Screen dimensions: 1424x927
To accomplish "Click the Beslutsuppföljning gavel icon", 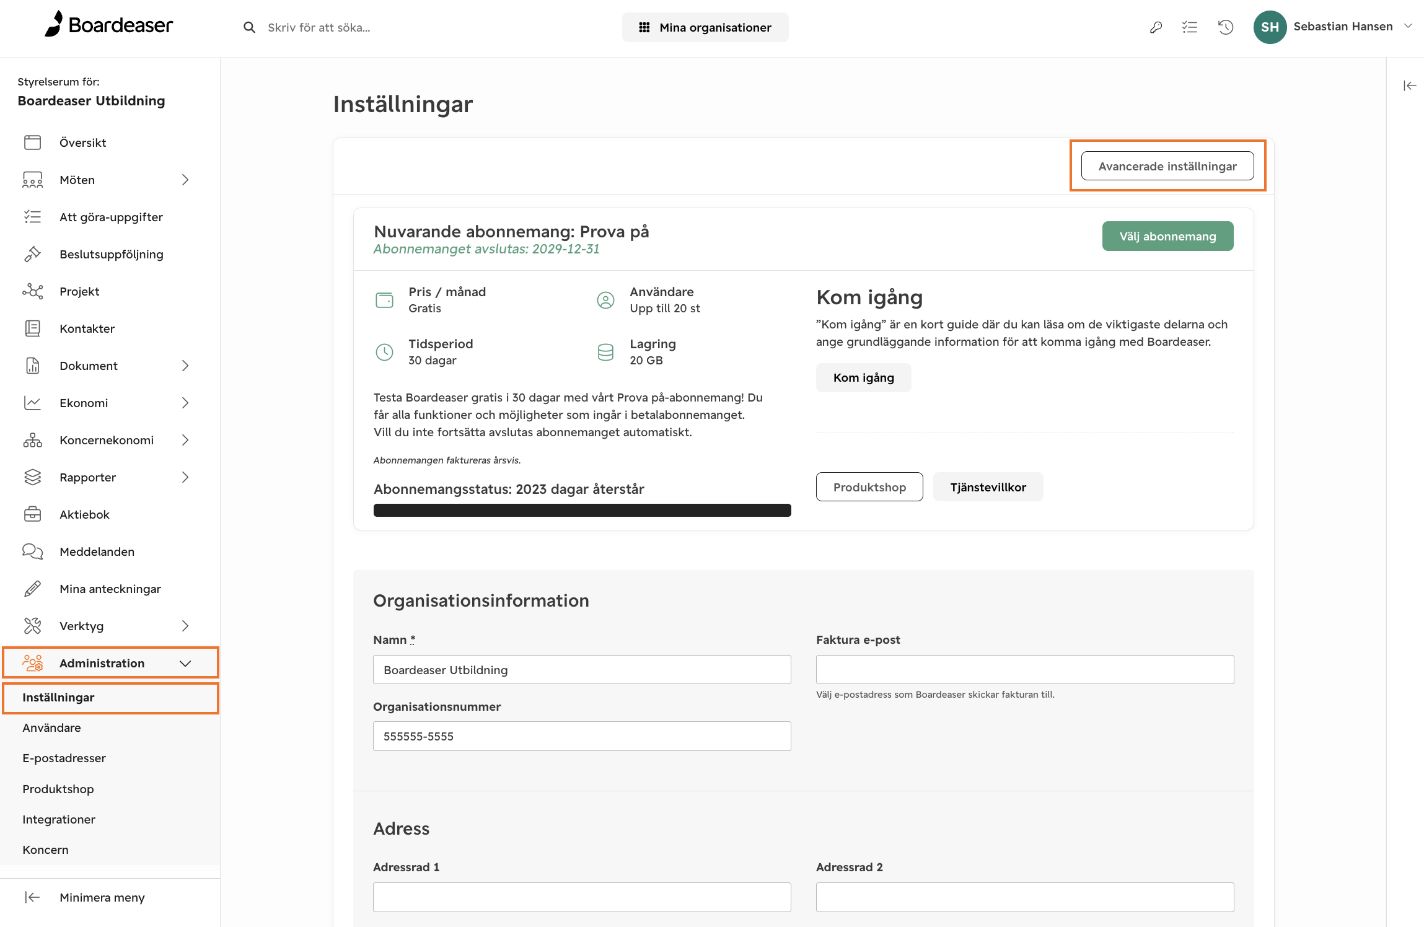I will [x=33, y=254].
